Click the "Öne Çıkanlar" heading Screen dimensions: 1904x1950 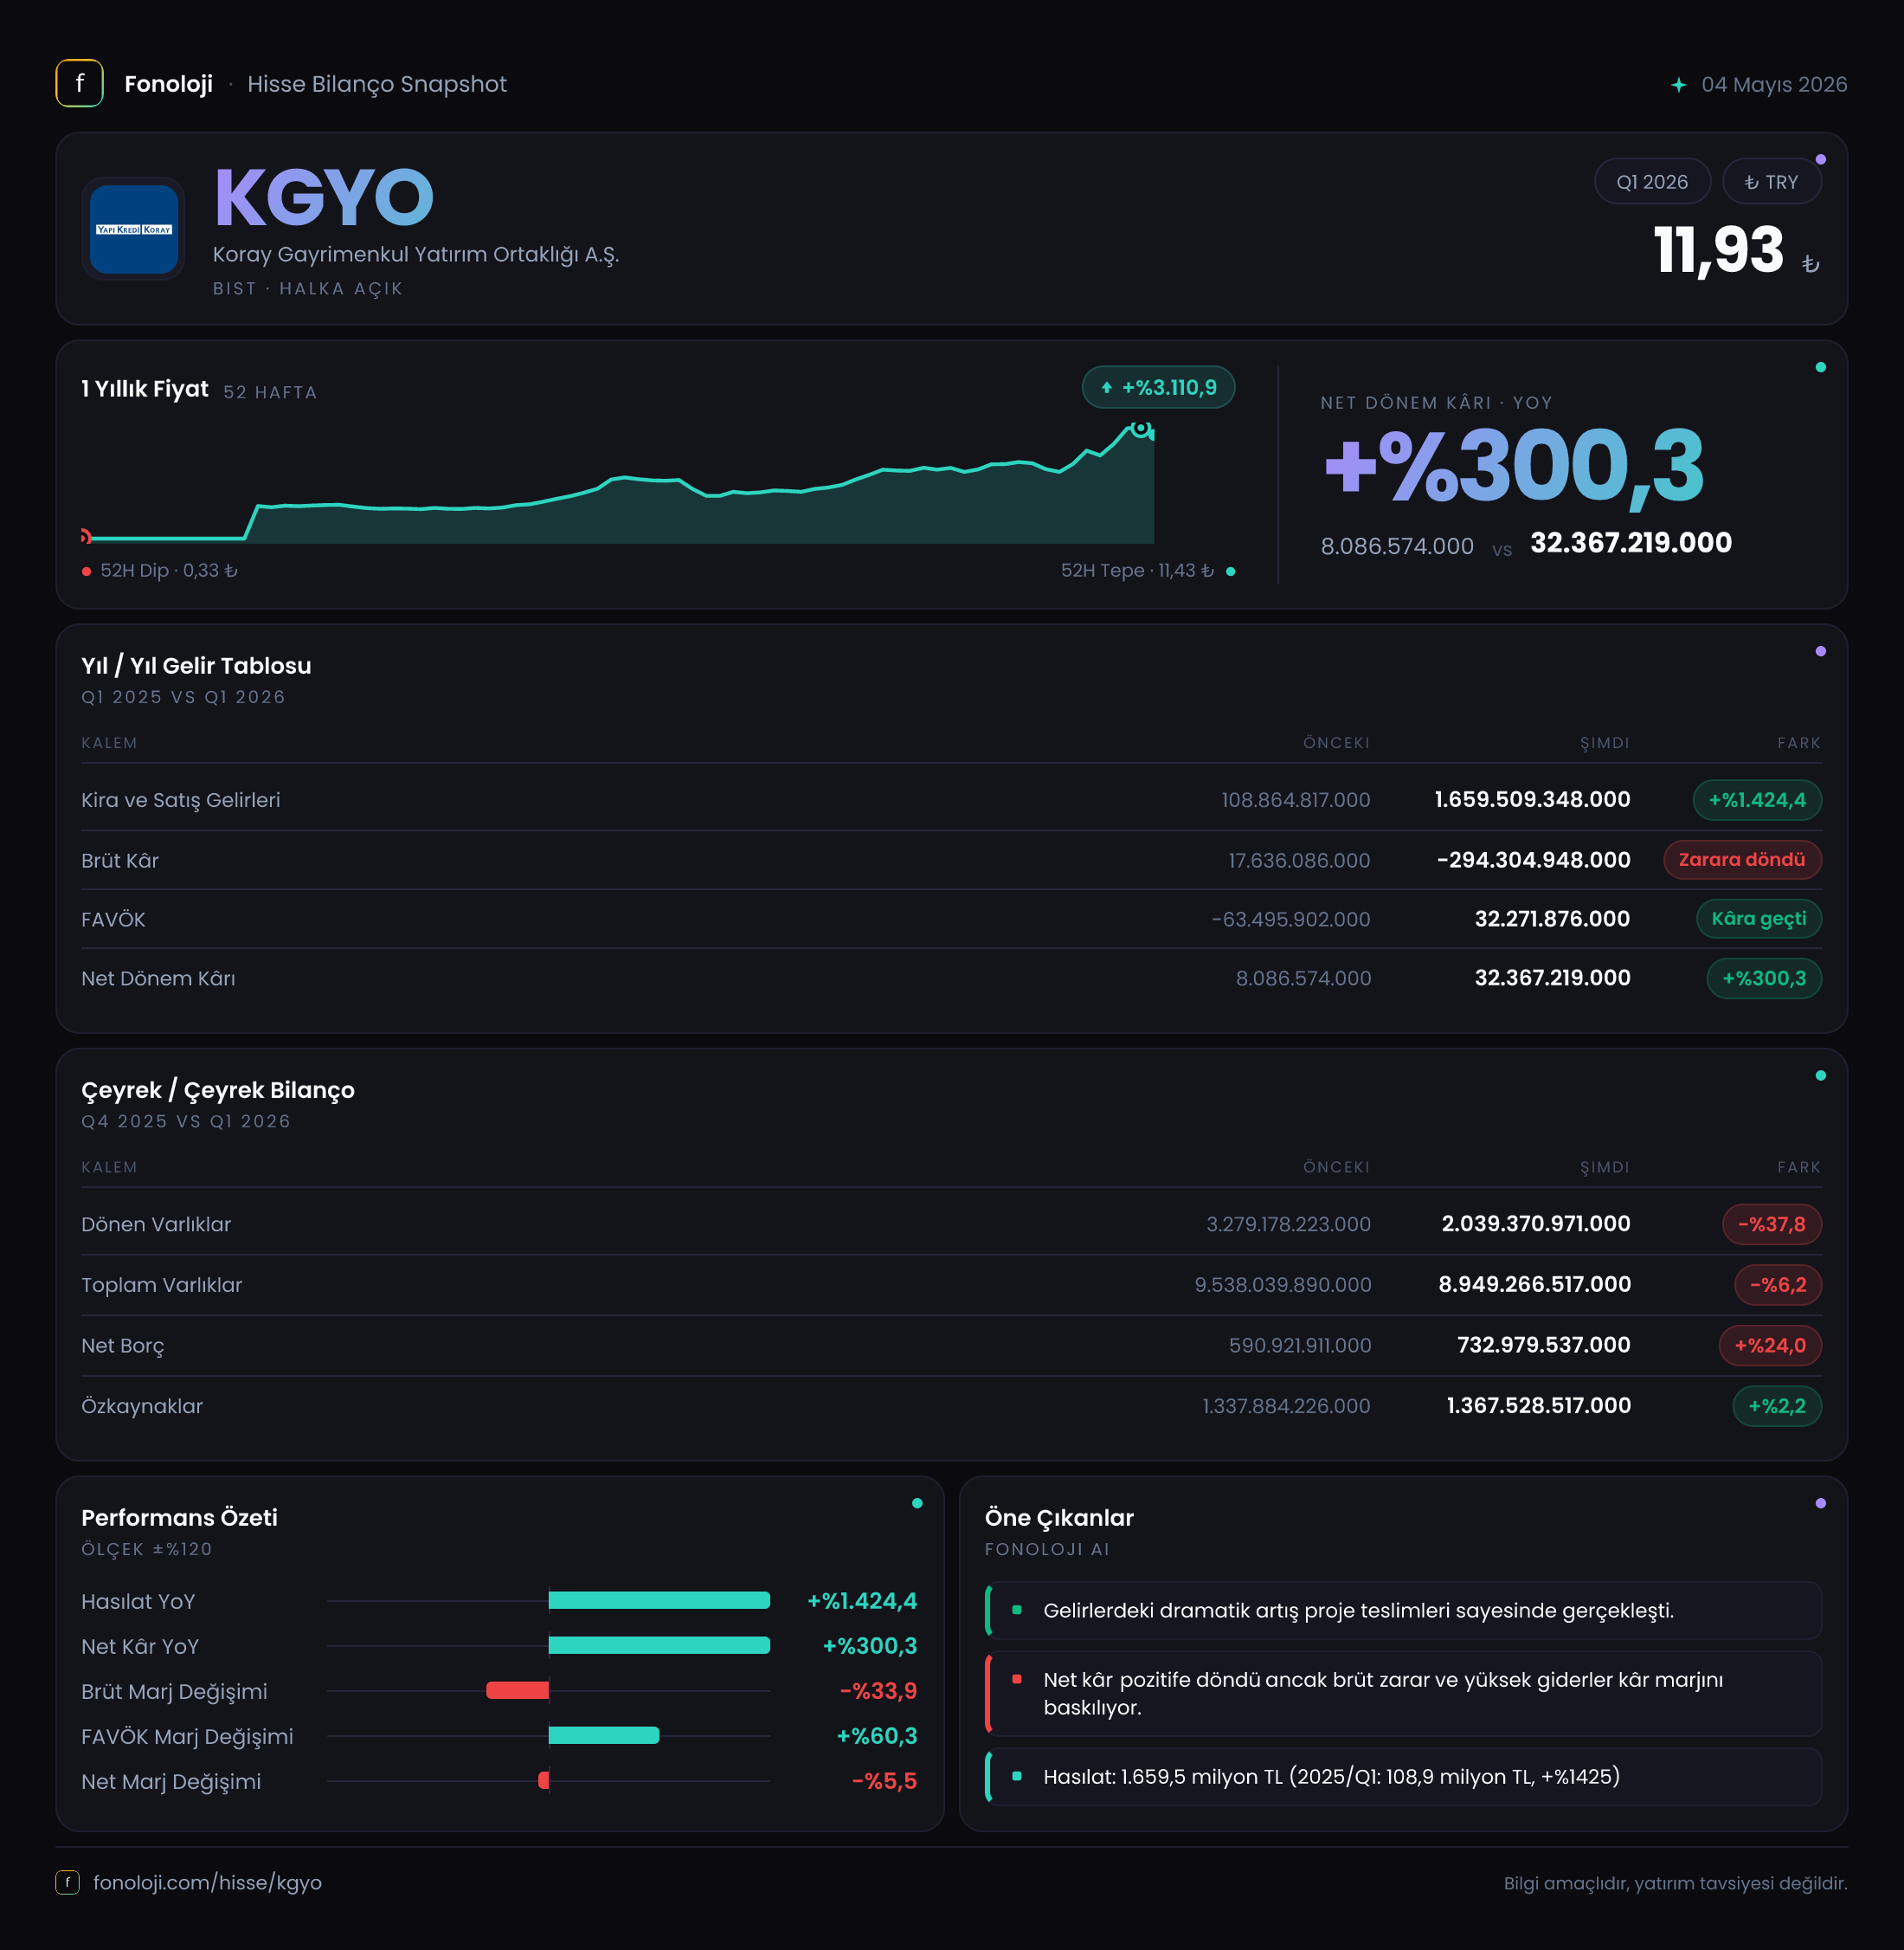1059,1518
